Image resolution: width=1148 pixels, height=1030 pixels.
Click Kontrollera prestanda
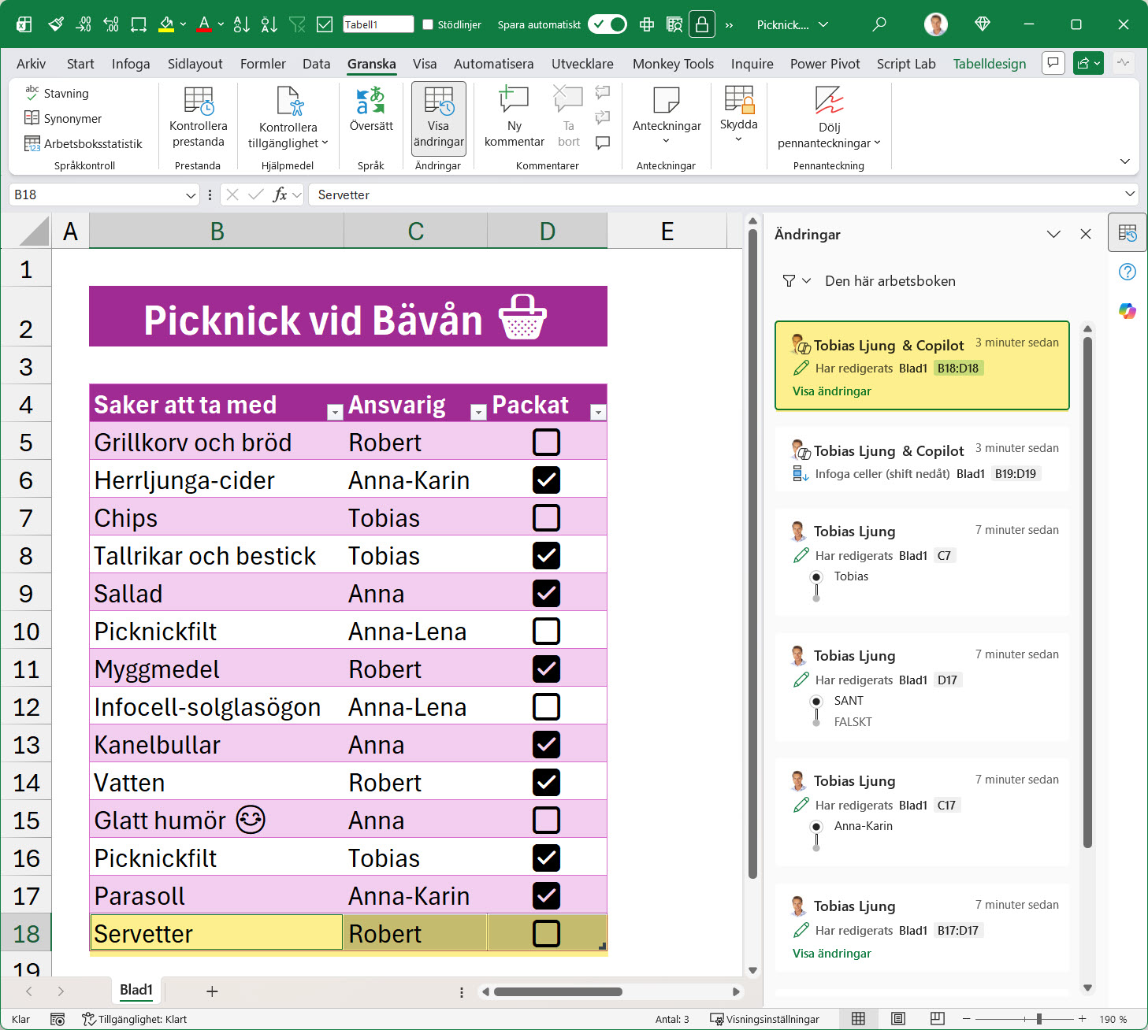(199, 117)
